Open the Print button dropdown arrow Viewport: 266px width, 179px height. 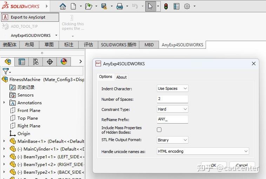(x=127, y=6)
